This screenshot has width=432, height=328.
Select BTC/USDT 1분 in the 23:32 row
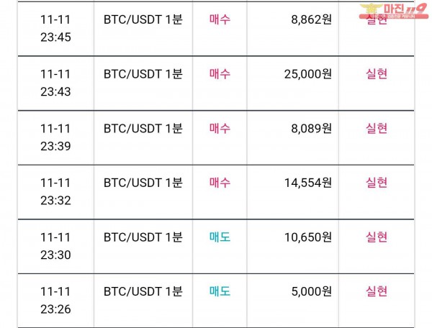(x=143, y=183)
